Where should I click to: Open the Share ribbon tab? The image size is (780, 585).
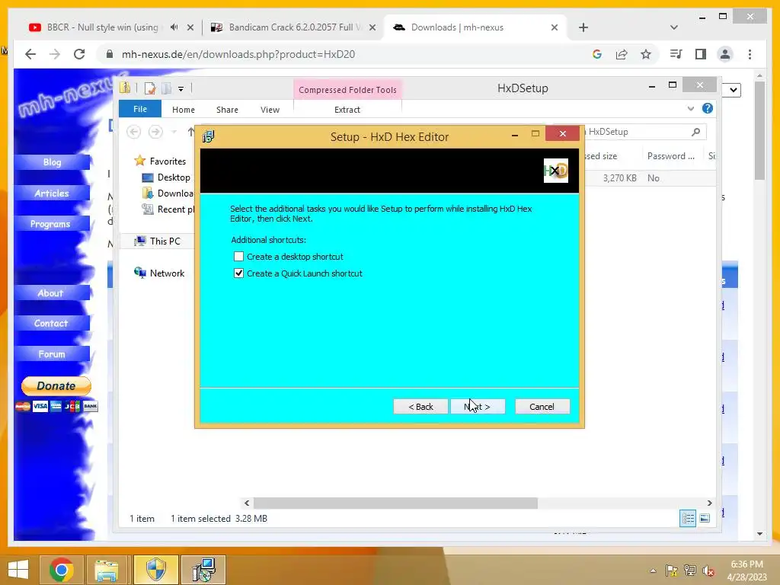227,110
